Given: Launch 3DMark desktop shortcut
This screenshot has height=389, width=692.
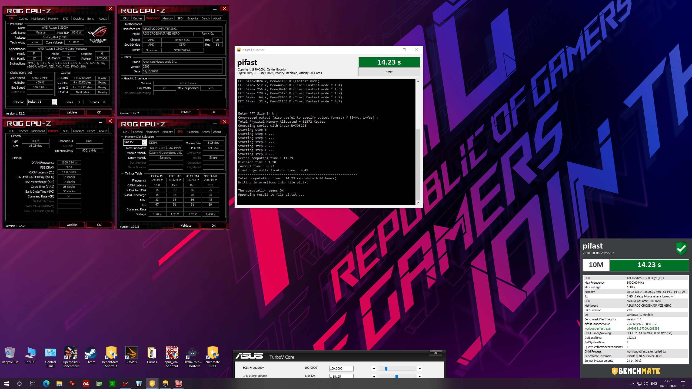Looking at the screenshot, I should click(131, 356).
